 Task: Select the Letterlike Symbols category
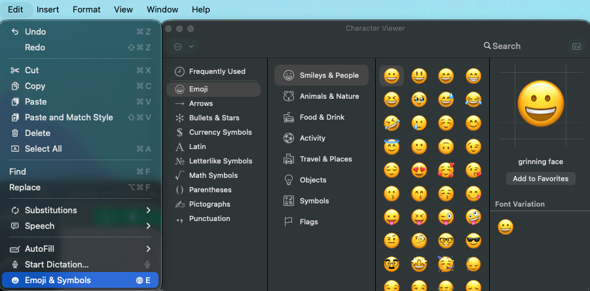[213, 161]
